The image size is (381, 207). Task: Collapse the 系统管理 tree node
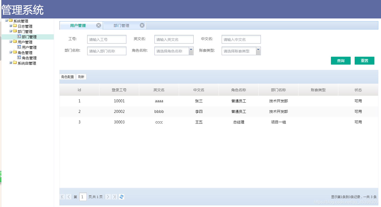[x=7, y=20]
